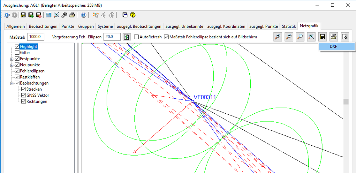The height and width of the screenshot is (173, 356).
Task: Click the blue round help icon
Action: coord(83,15)
